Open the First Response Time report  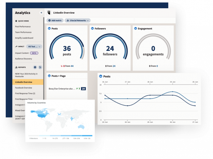point(24,99)
